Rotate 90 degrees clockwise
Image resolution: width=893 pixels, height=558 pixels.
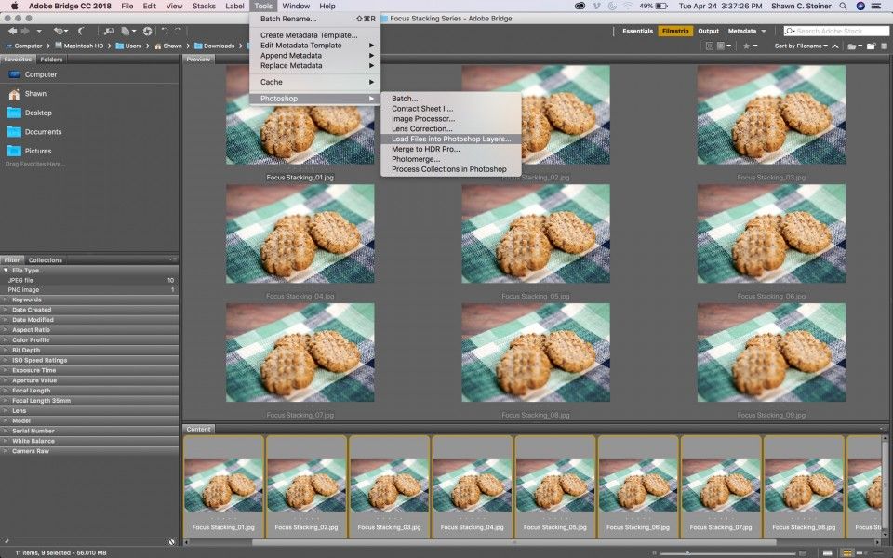[x=179, y=31]
